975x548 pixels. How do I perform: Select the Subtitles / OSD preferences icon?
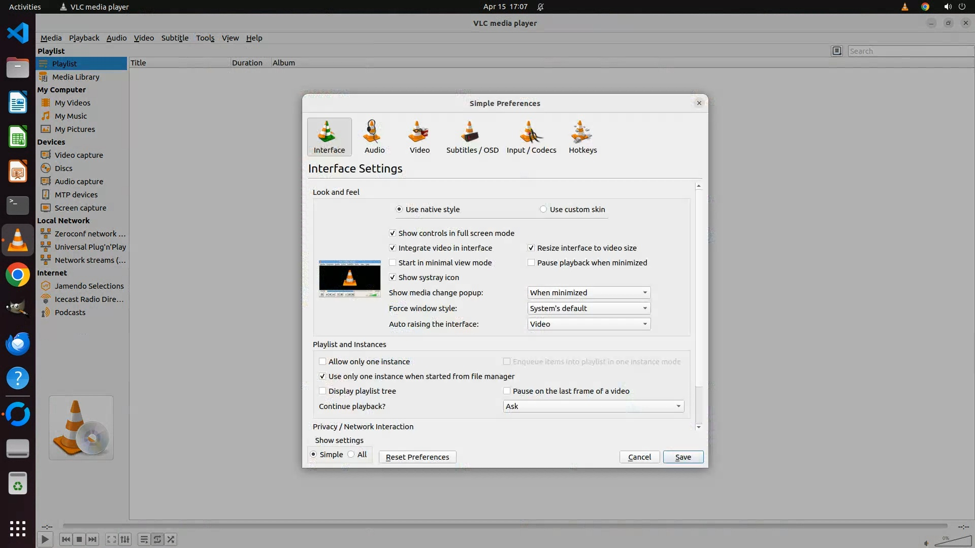point(472,136)
